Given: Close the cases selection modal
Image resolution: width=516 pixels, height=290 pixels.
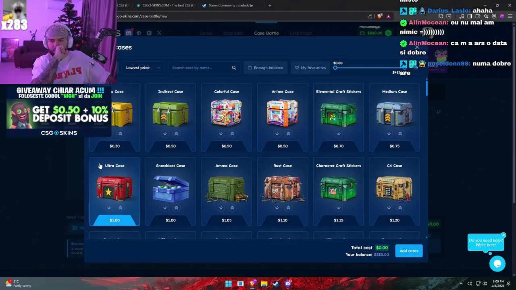Looking at the screenshot, I should [418, 47].
